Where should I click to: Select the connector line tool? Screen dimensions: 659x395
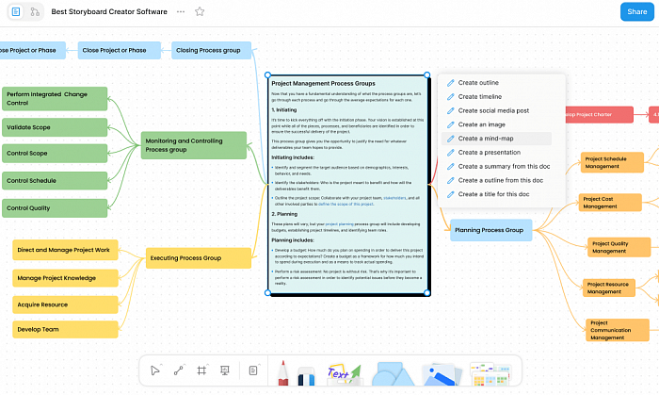[178, 370]
